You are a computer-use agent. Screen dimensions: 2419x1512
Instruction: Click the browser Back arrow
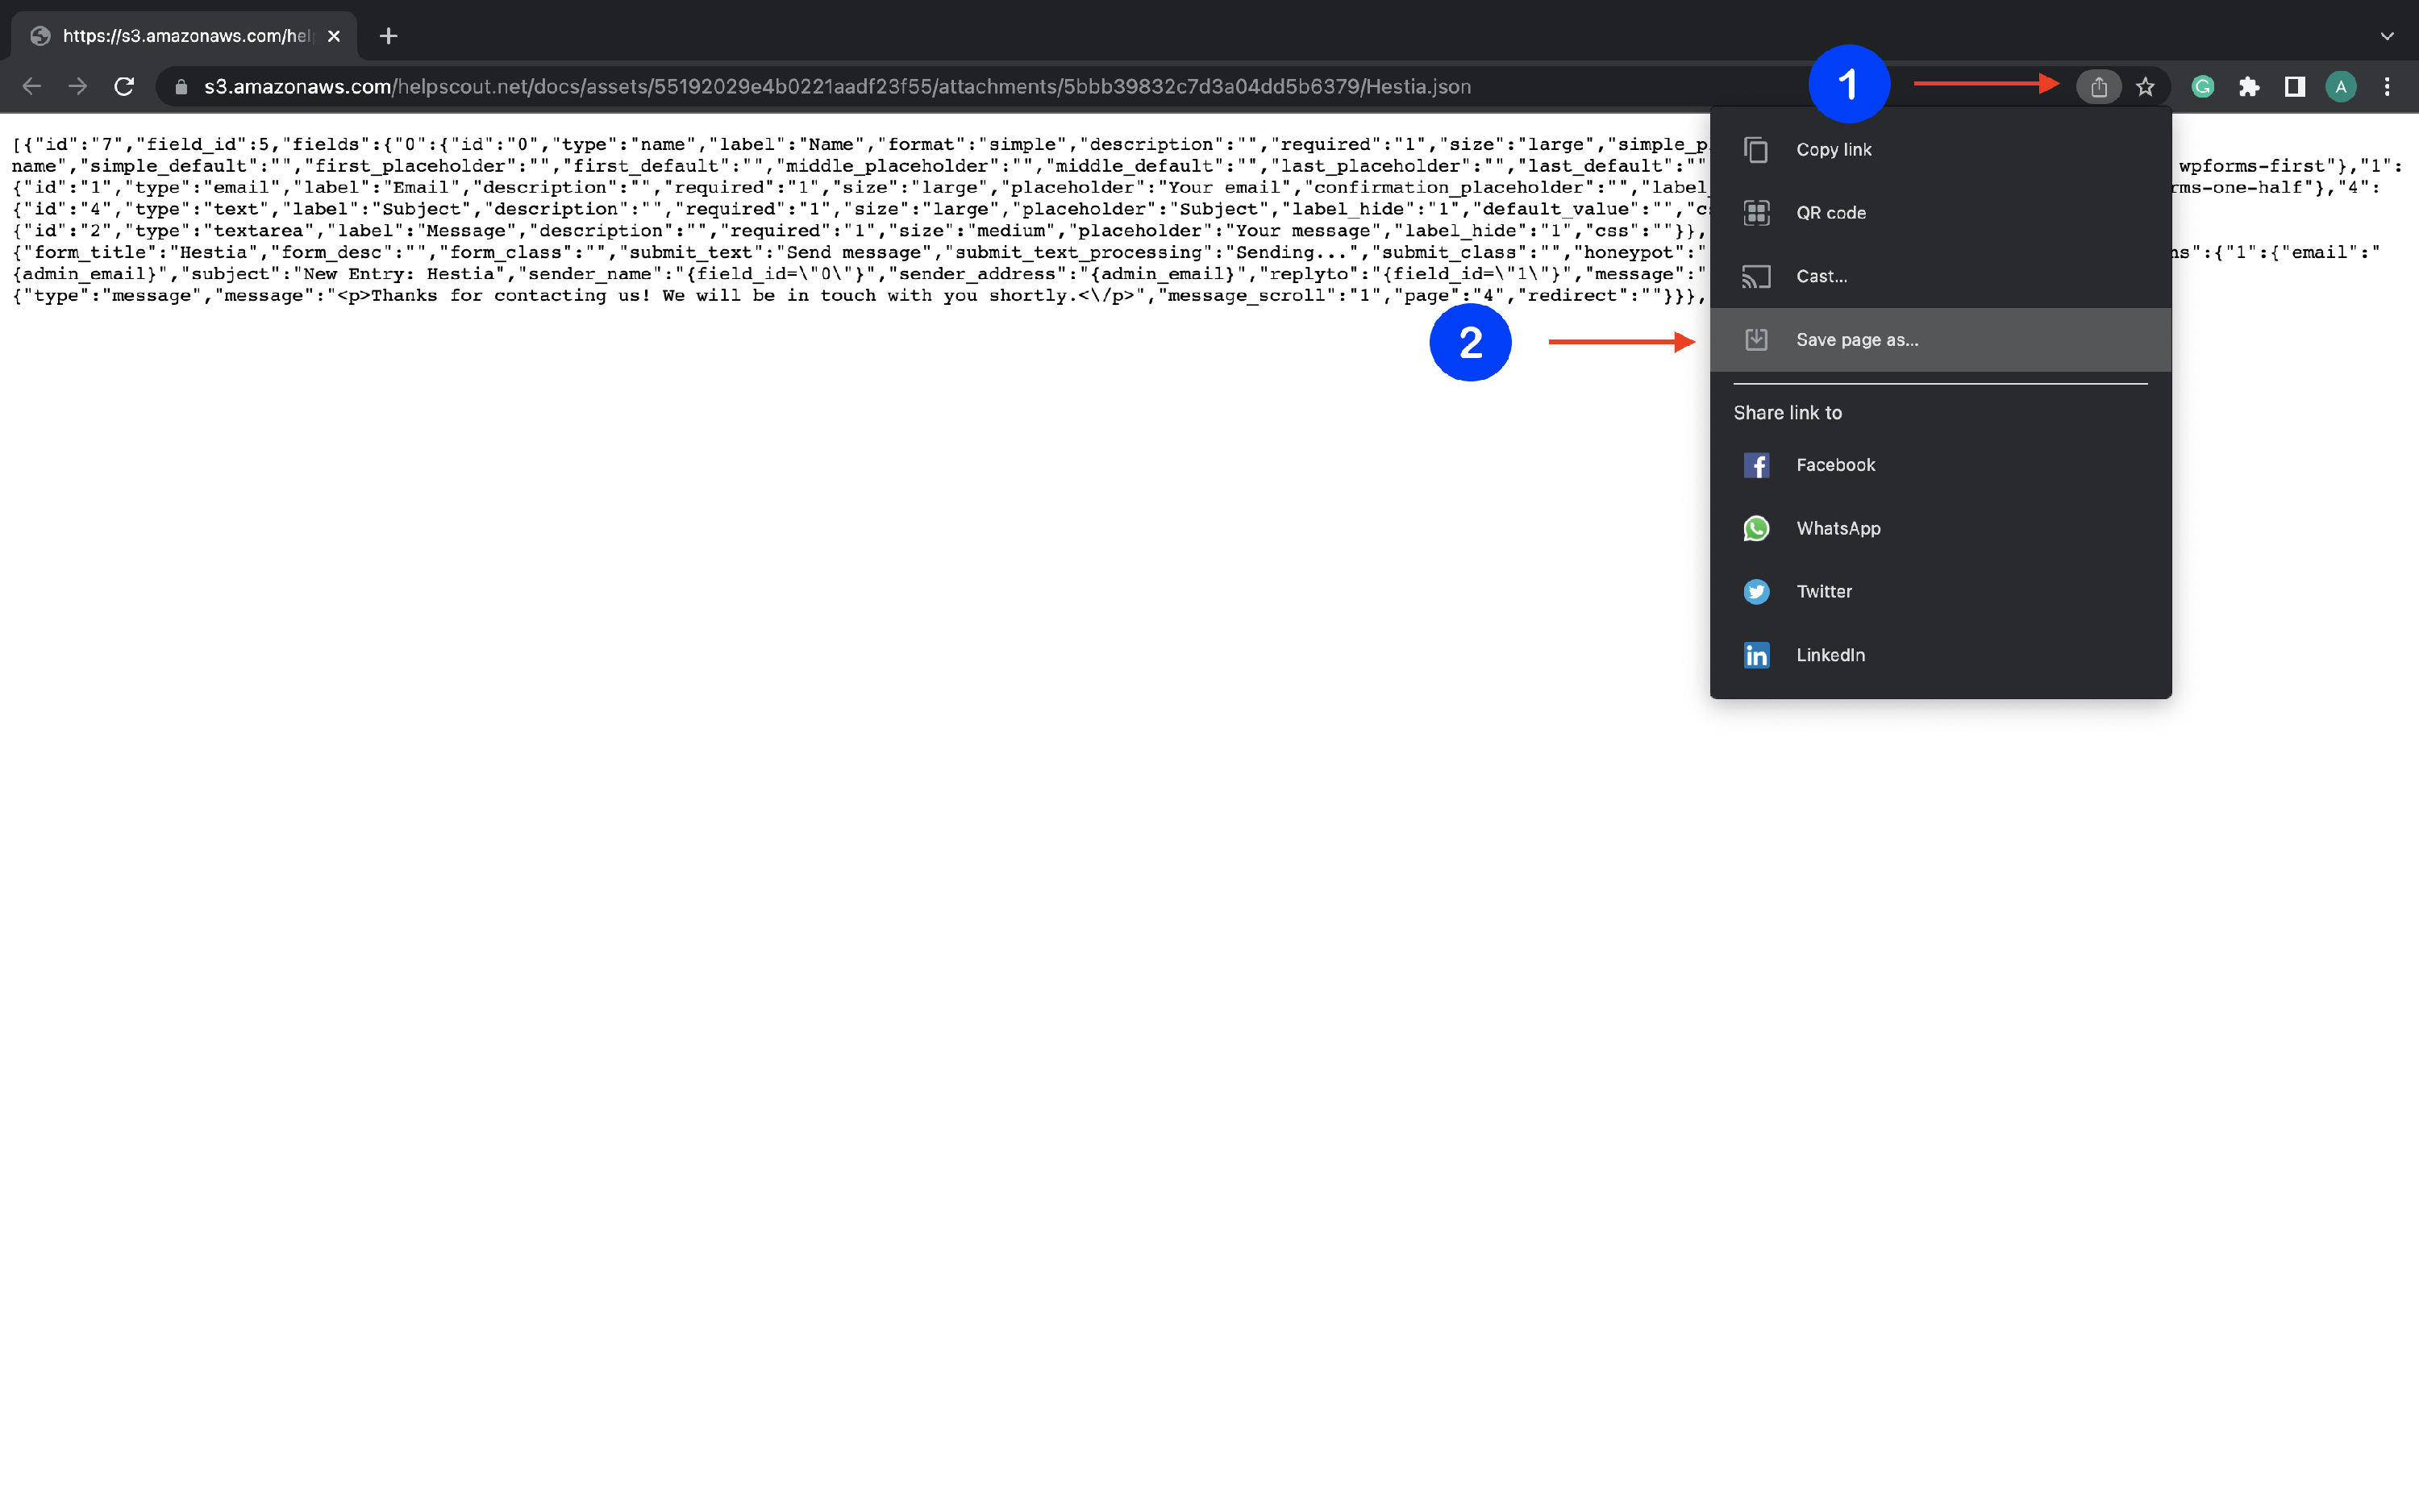click(32, 87)
